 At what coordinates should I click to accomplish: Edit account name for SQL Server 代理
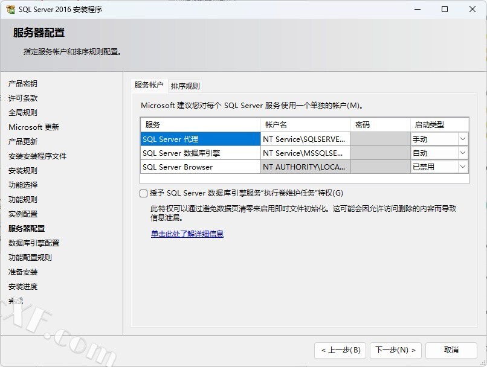(306, 139)
